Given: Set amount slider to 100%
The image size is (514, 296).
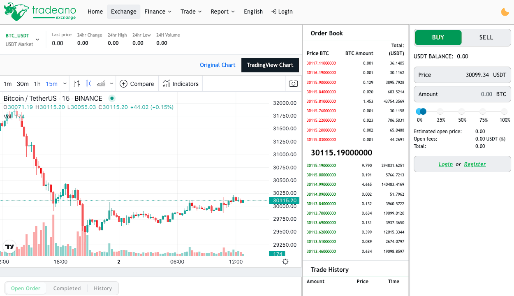Looking at the screenshot, I should pyautogui.click(x=504, y=111).
